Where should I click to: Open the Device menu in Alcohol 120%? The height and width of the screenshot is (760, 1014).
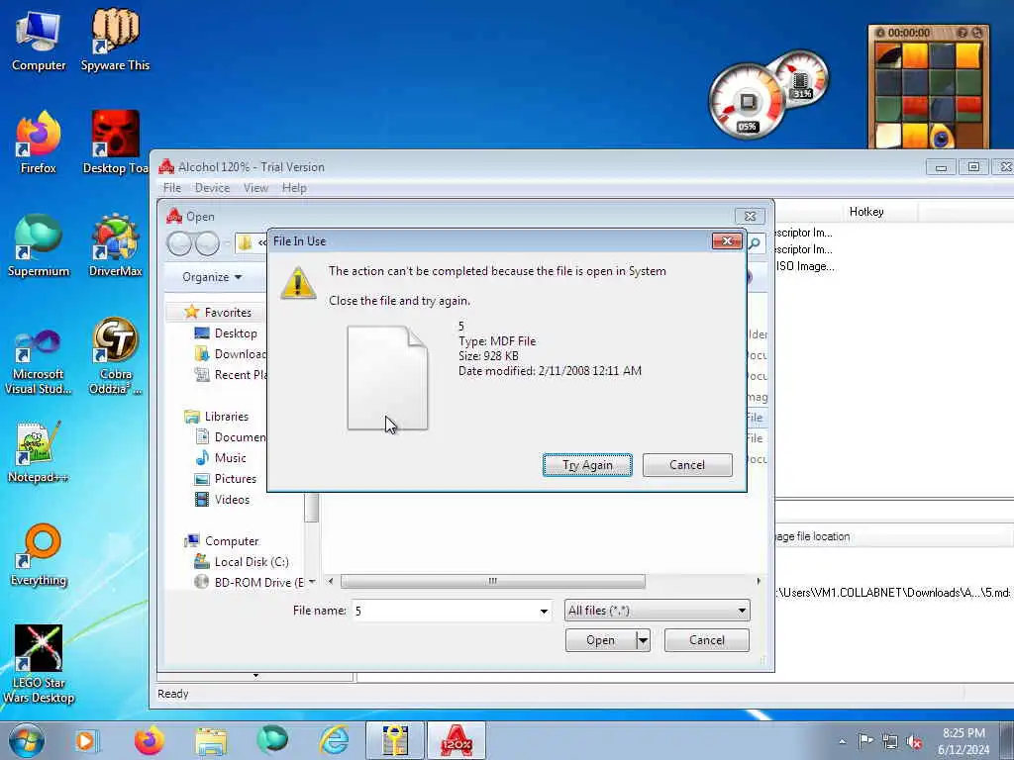212,187
